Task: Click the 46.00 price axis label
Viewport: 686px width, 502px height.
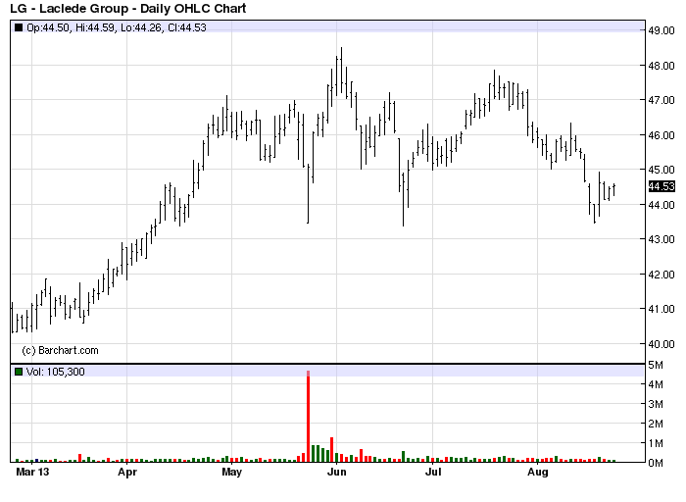Action: [661, 135]
